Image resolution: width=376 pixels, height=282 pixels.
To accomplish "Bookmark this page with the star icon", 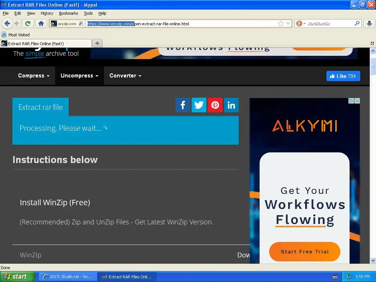I will pos(281,24).
